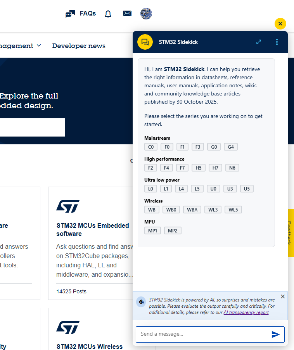Screen dimensions: 294x350
Task: Send the message with the arrow icon
Action: [x=275, y=334]
